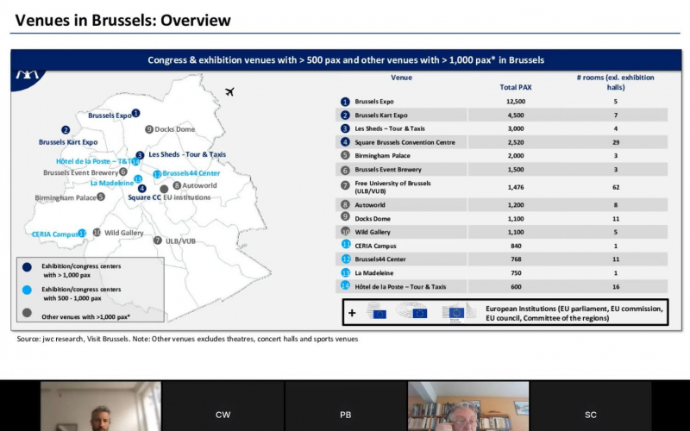Click the 4,500 PAX value for Brussels Kart Expo

coord(516,116)
